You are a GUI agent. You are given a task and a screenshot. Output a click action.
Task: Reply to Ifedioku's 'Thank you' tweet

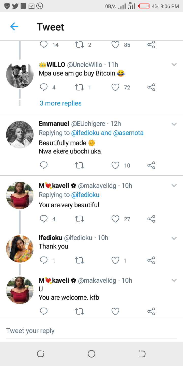coord(44,260)
